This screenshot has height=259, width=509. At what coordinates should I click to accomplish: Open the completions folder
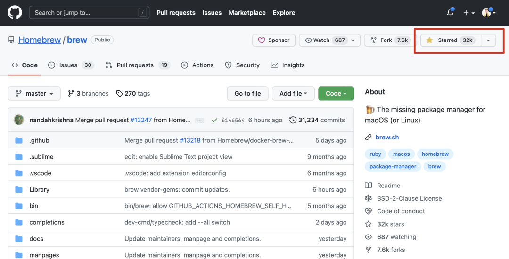click(x=47, y=222)
